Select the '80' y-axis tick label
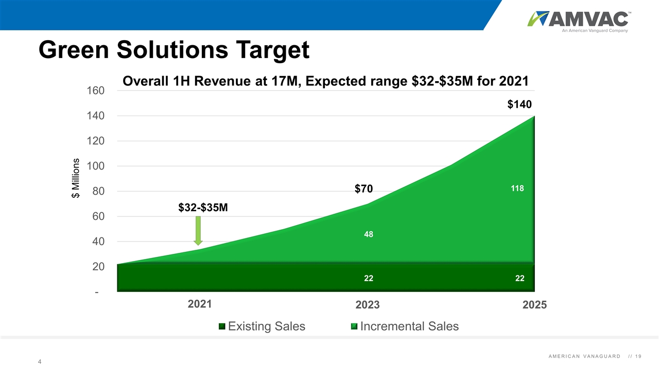Screen dimensions: 659x370 point(99,191)
